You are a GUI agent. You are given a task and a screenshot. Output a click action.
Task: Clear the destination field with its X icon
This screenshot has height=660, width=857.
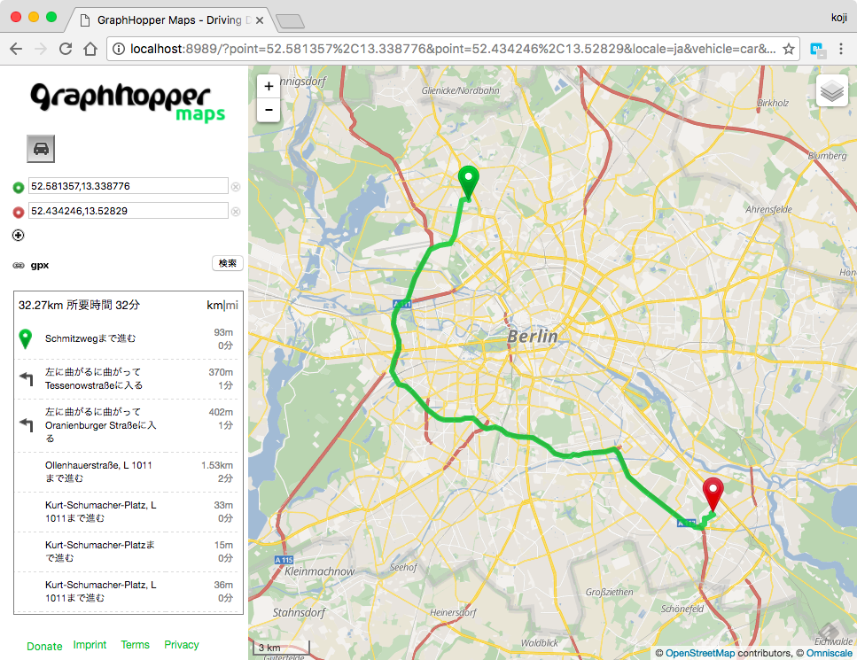[x=234, y=211]
